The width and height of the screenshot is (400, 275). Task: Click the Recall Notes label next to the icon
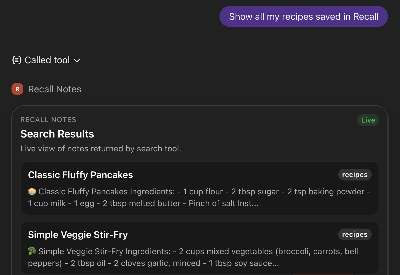pyautogui.click(x=55, y=89)
